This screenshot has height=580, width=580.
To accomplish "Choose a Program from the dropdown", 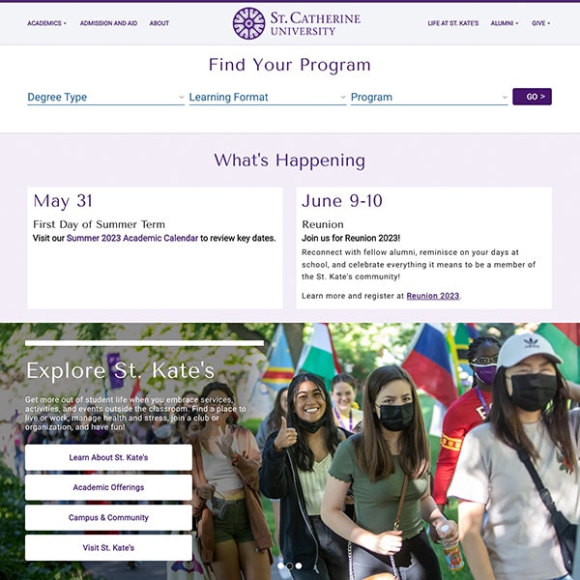I will click(x=429, y=98).
